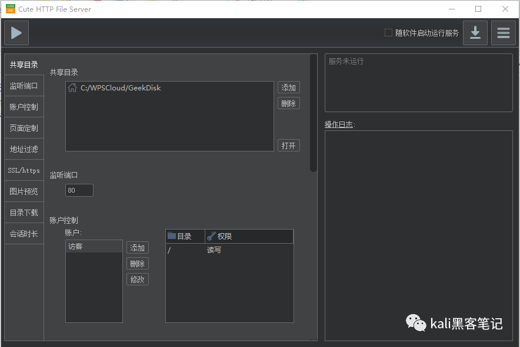520x347 pixels.
Task: Open the 目录下载 tab
Action: [24, 213]
